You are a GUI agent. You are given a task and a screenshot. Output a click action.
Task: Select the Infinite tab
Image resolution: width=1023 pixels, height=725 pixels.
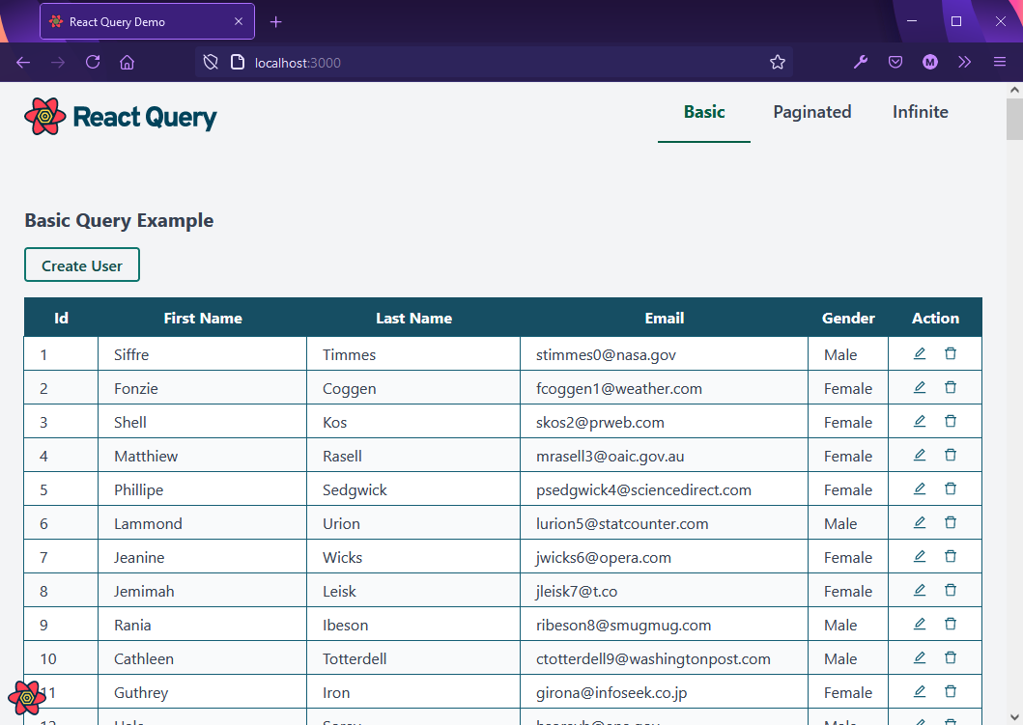coord(920,112)
